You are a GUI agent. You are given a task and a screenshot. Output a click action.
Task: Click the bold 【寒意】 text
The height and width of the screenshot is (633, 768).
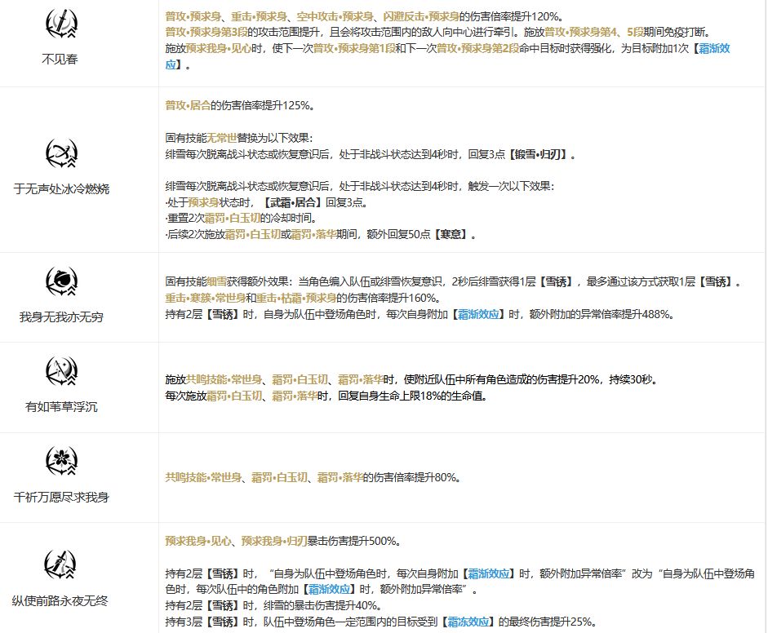coord(451,234)
